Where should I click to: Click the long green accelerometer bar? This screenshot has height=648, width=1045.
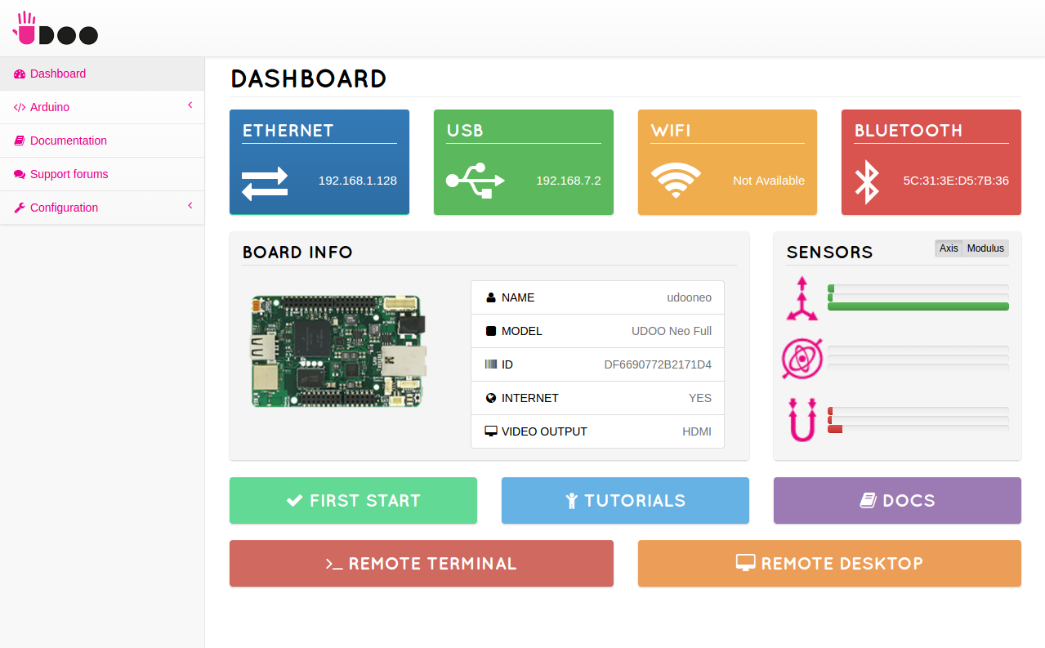(x=918, y=306)
